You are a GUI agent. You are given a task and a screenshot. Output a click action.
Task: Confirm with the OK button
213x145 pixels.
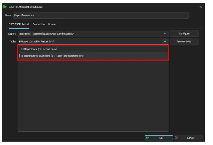coord(159,138)
